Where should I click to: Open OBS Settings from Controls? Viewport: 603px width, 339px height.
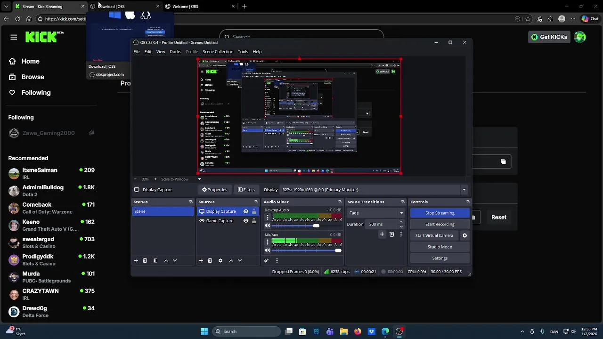point(440,258)
